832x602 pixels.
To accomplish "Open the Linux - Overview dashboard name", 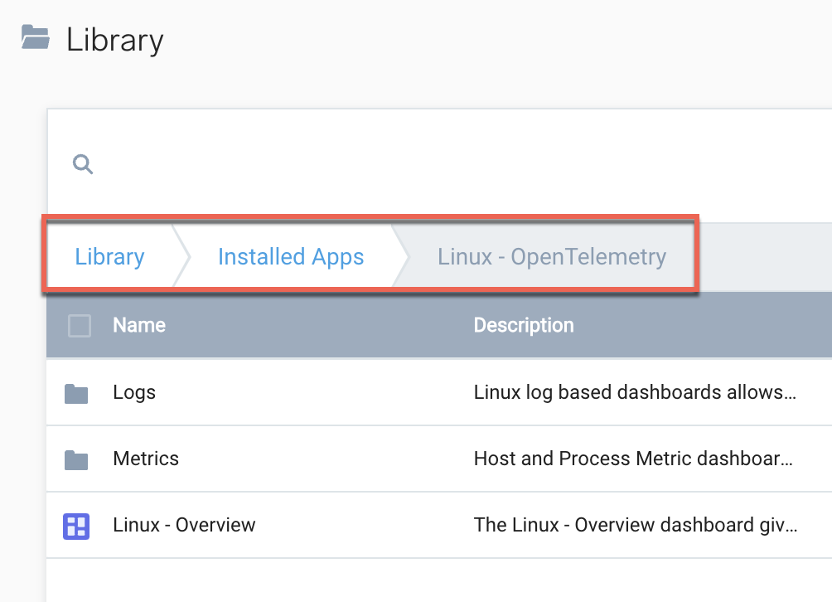I will click(x=184, y=525).
